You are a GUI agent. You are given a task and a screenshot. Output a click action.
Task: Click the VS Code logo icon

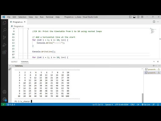[x=4, y=17]
